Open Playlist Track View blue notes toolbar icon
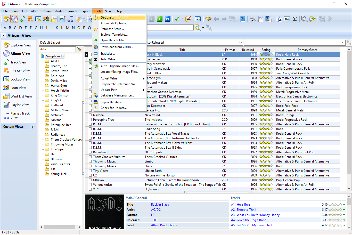 click(x=70, y=19)
